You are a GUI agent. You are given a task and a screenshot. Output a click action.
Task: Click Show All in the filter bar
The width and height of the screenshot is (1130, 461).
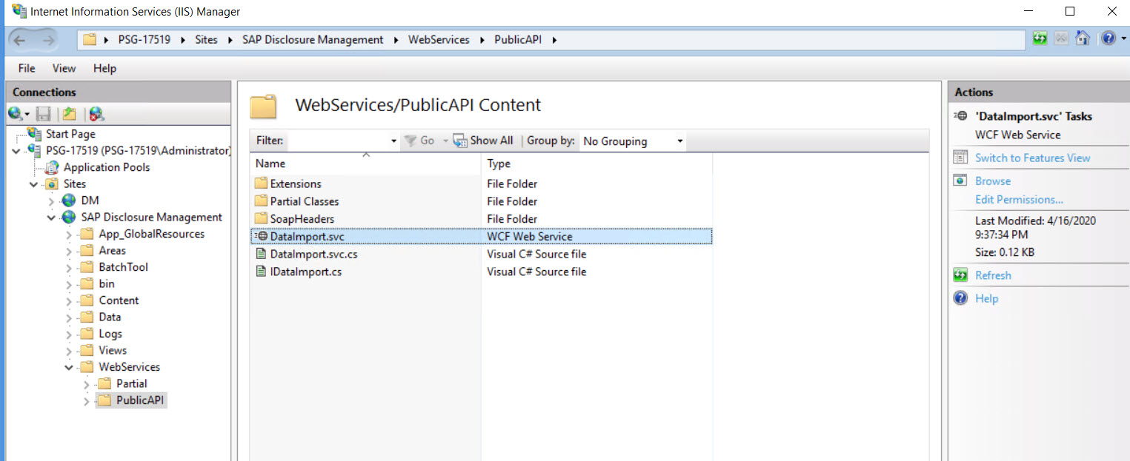point(483,141)
